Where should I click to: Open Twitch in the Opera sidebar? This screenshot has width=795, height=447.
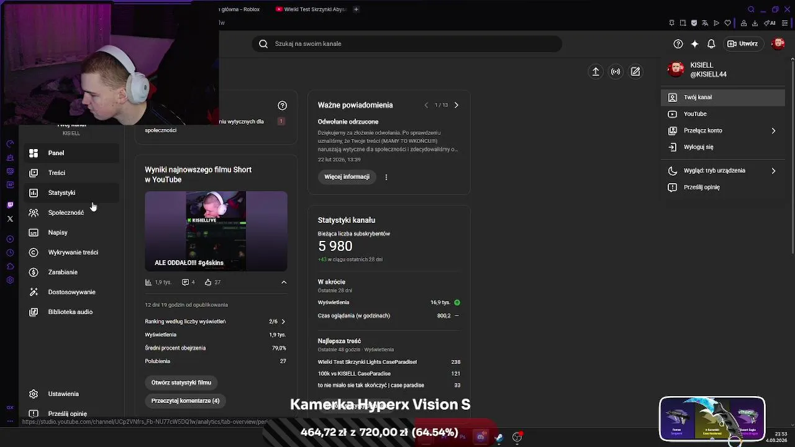point(10,204)
